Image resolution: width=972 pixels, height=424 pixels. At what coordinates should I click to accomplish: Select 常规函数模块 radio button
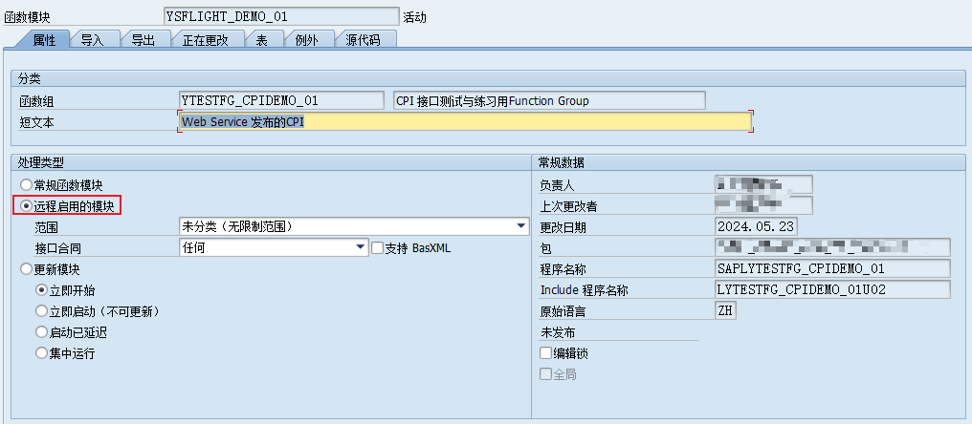26,184
